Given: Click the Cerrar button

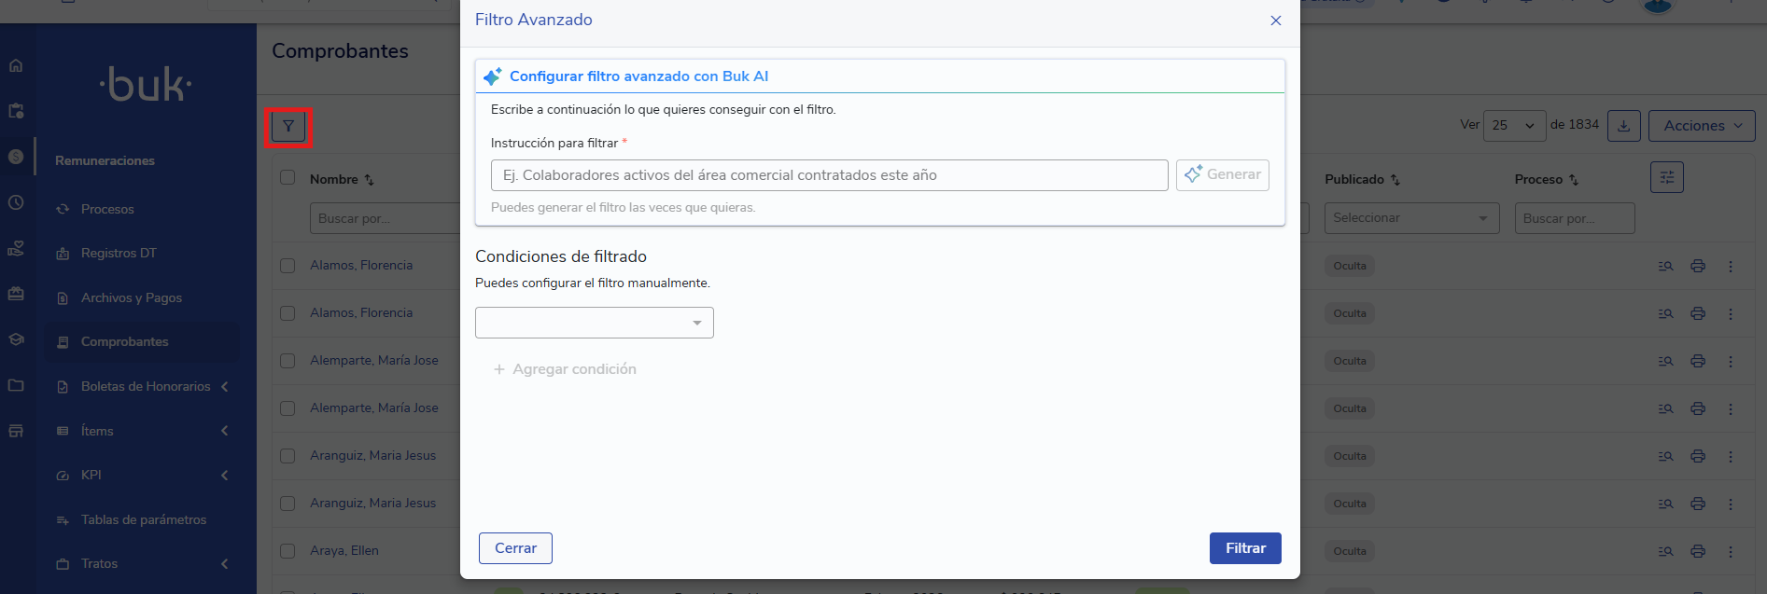Looking at the screenshot, I should [515, 548].
